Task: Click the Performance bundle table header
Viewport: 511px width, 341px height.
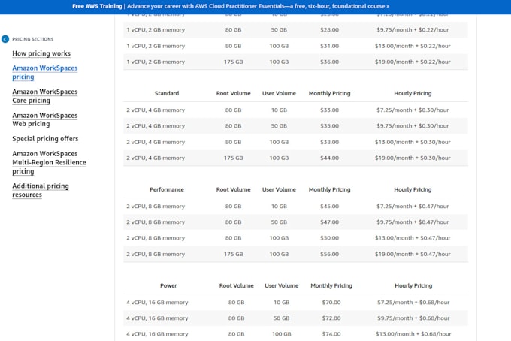Action: (166, 190)
